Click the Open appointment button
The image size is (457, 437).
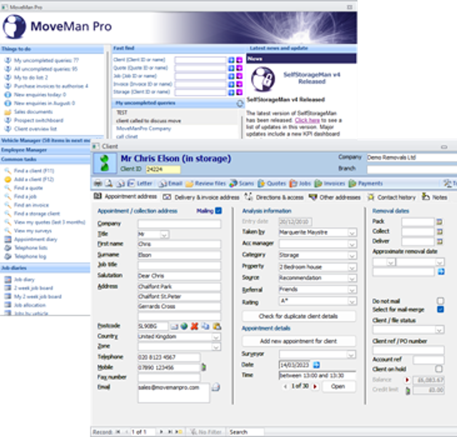click(338, 386)
